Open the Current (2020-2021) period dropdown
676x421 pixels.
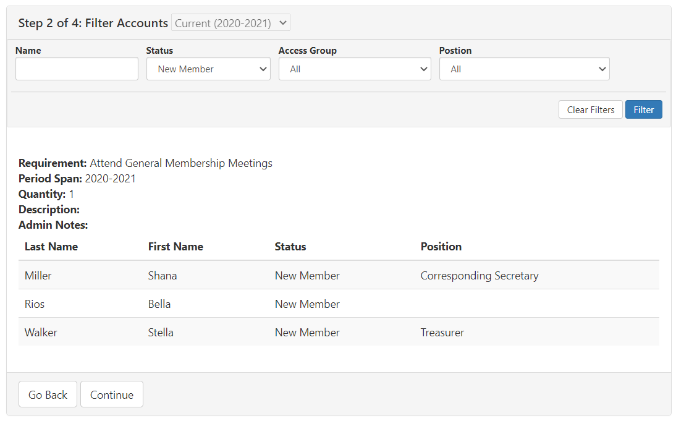[x=230, y=23]
